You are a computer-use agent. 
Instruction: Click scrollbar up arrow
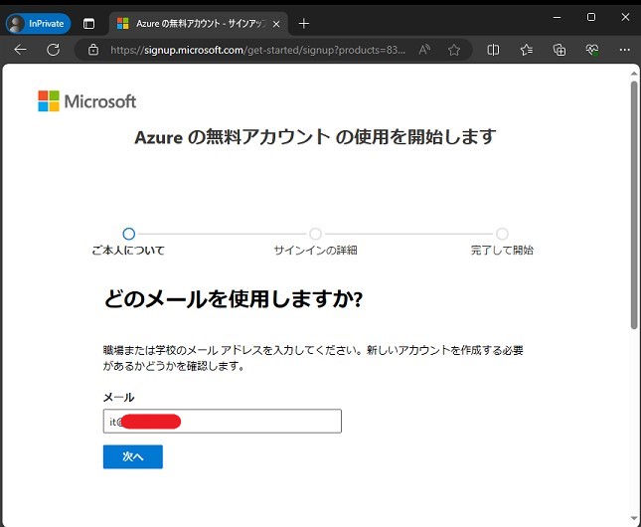(634, 74)
